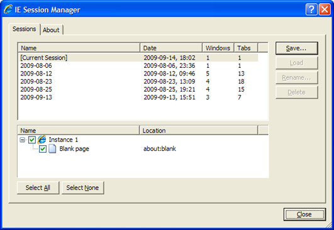Click the date 2009-08-12, 09:46
Screen dimensions: 334x230
169,74
